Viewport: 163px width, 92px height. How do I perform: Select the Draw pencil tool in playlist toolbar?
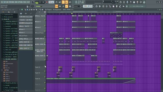[25, 10]
